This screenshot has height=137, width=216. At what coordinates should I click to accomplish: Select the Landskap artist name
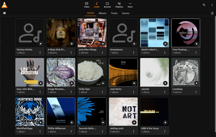[177, 89]
